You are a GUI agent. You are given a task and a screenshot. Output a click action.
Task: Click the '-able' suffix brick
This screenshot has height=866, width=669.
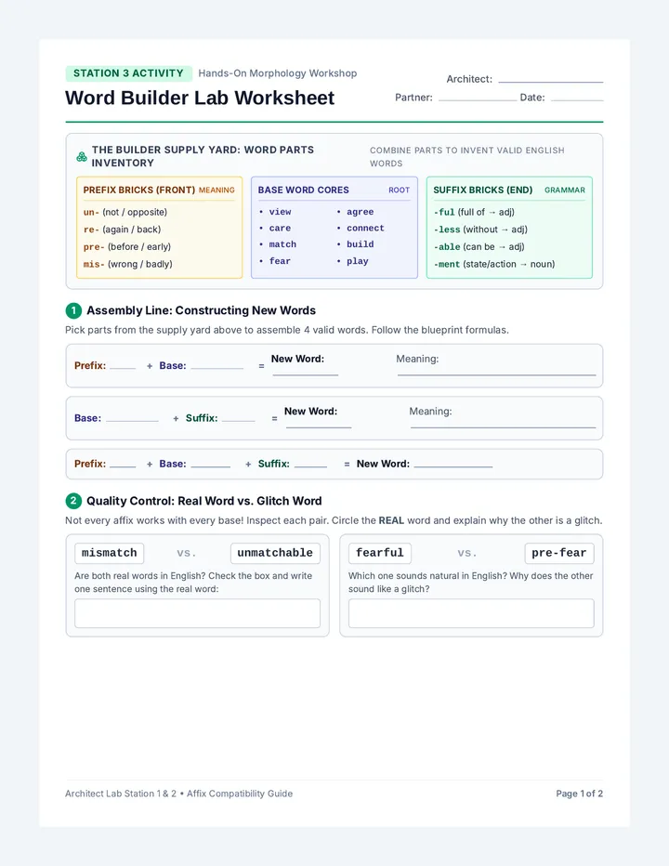point(479,247)
